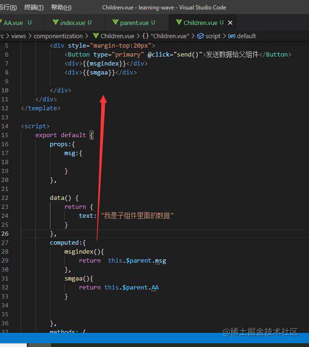This screenshot has height=347, width=309.
Task: Open the views breadcrumb
Action: click(18, 36)
